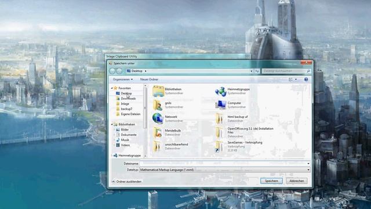Click the refresh button beside address bar
Viewport: 371px width, 209px height.
click(x=257, y=71)
